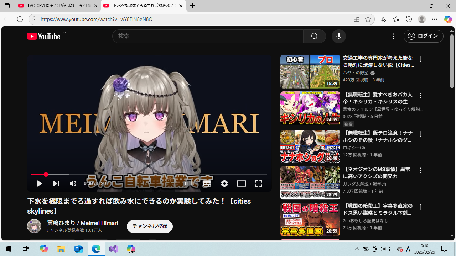Click the 2chおもしろ歴史ばなし channel name
The width and height of the screenshot is (456, 256).
(366, 221)
